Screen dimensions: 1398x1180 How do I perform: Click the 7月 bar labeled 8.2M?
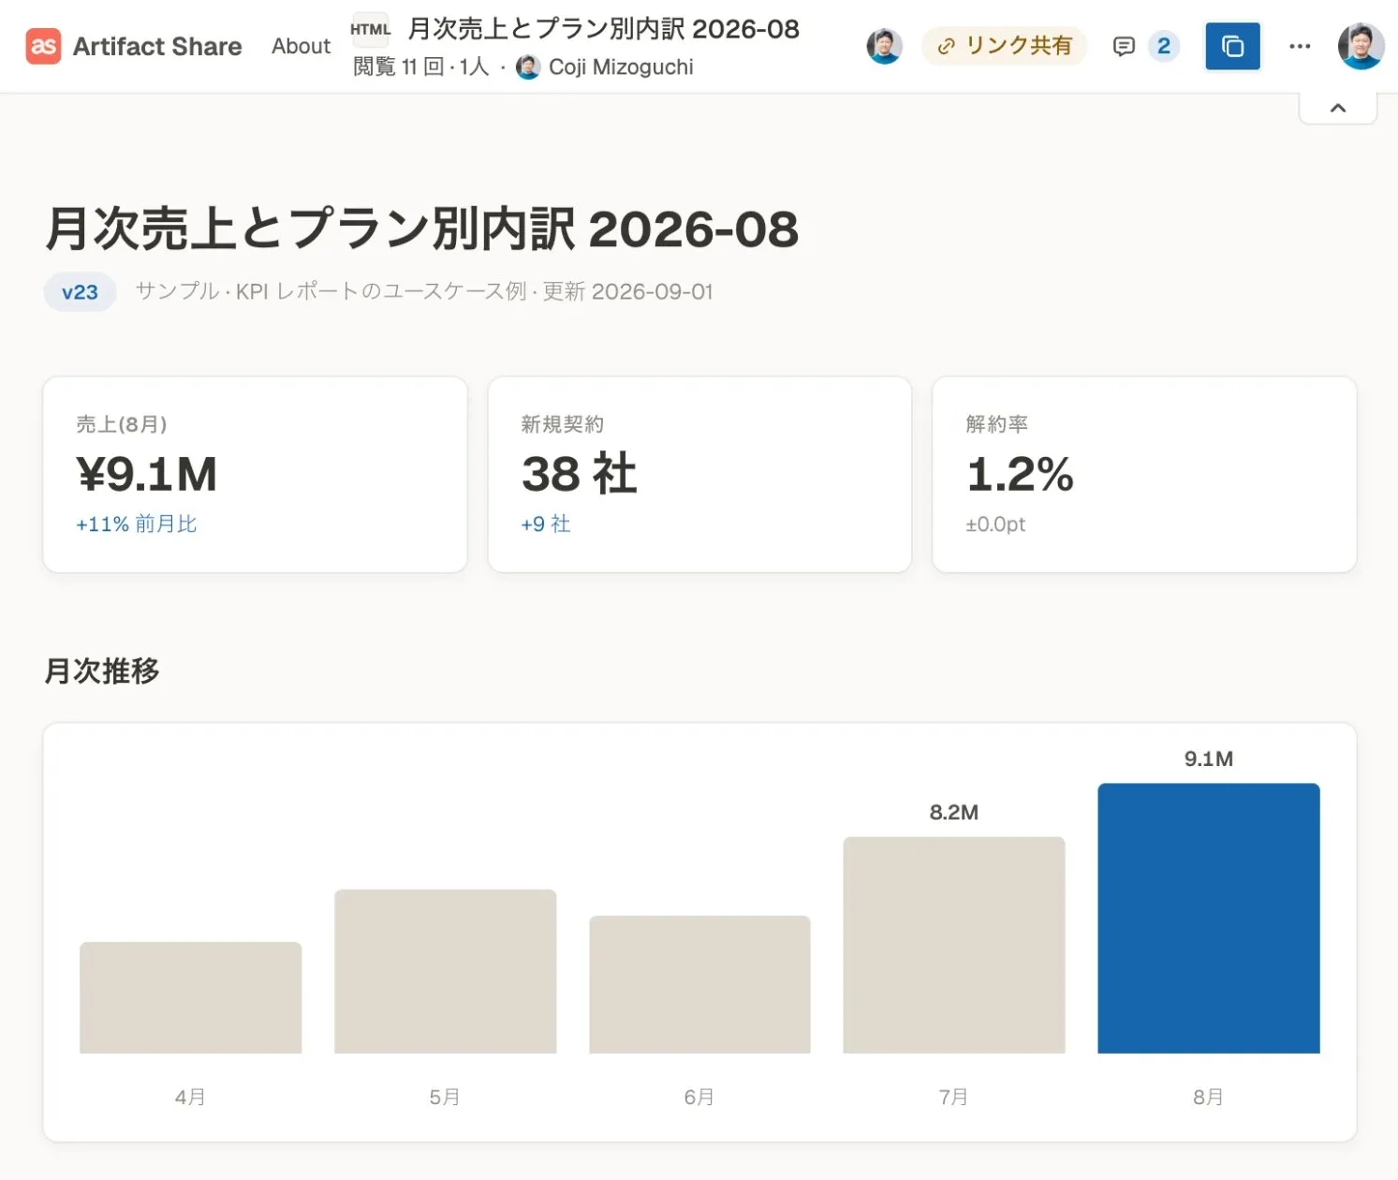[x=954, y=945]
